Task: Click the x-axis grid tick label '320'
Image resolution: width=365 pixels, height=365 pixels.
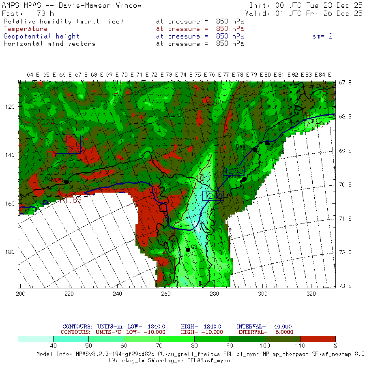Action: (311, 294)
